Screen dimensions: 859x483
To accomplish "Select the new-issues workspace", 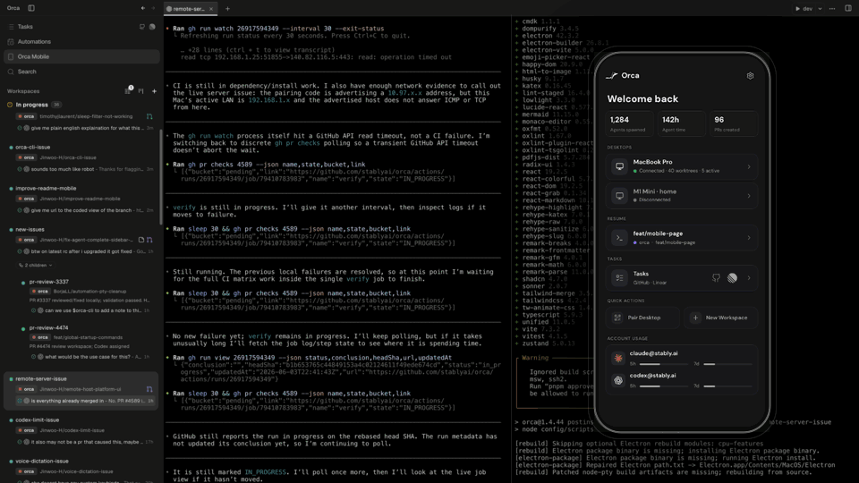I will click(x=30, y=230).
